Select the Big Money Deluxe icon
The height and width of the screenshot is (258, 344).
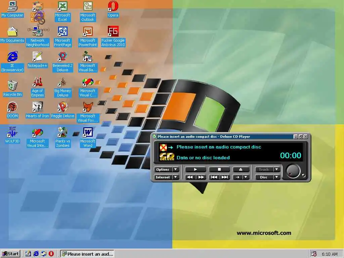62,87
